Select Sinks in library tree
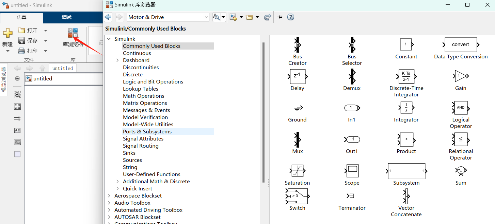This screenshot has height=224, width=495. pyautogui.click(x=129, y=153)
